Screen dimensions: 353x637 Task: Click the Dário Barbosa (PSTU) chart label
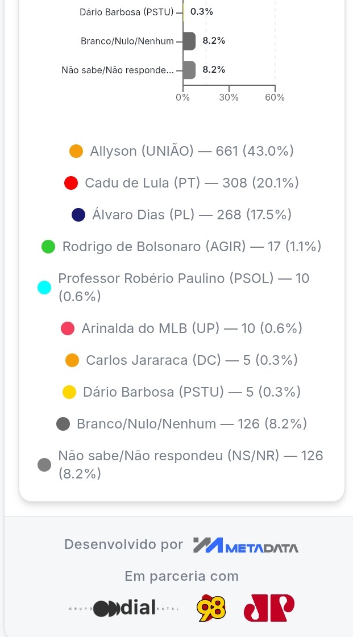[x=127, y=12]
